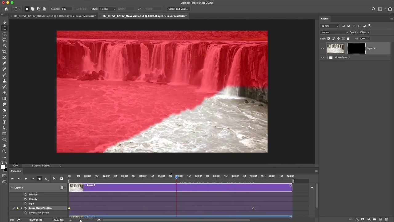Expand the Video Group 1 layer group
The width and height of the screenshot is (394, 222).
[x=327, y=57]
